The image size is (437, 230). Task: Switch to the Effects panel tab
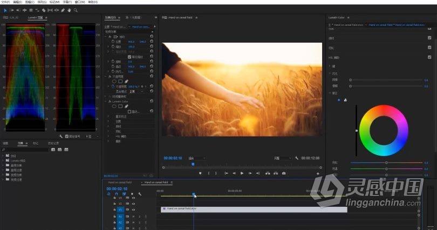pos(21,143)
